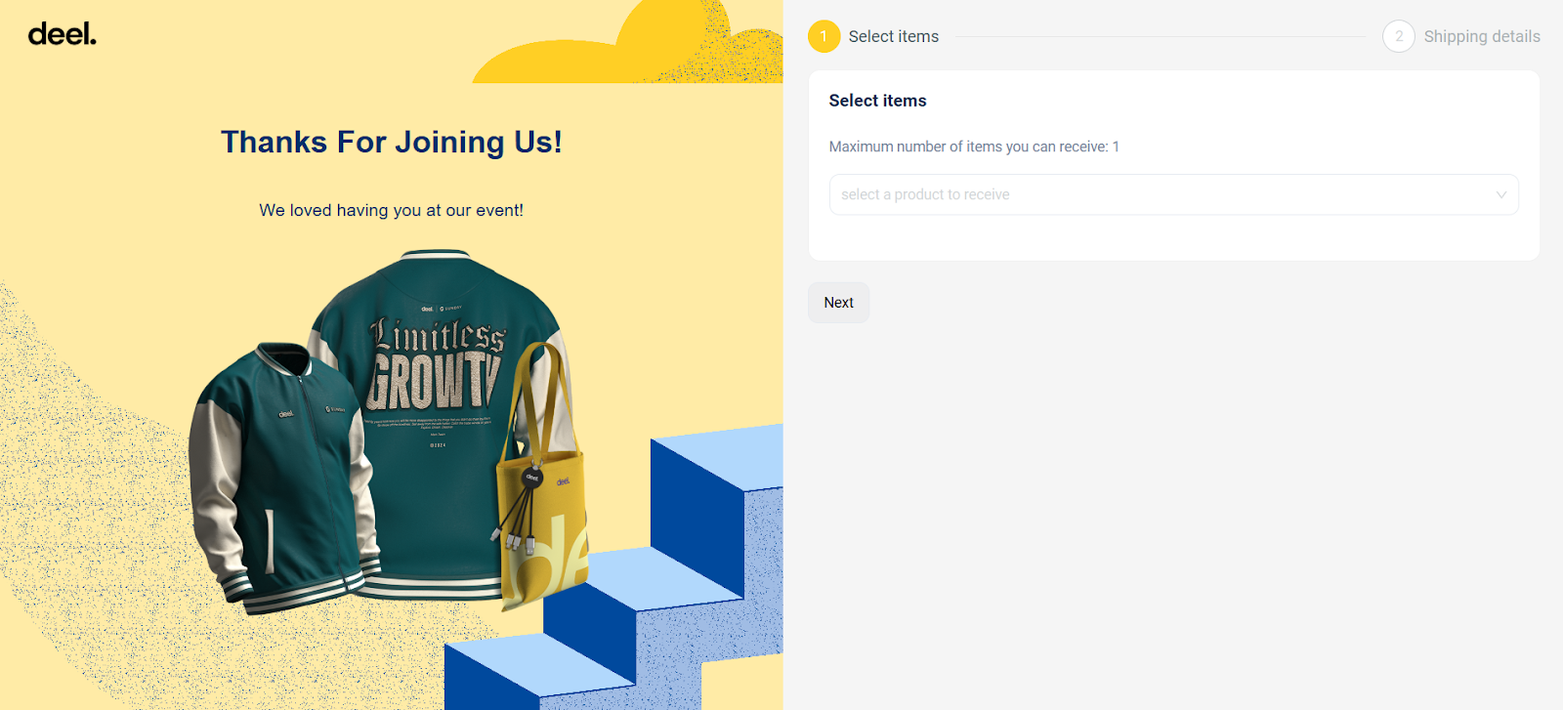Click the Next button

click(838, 303)
